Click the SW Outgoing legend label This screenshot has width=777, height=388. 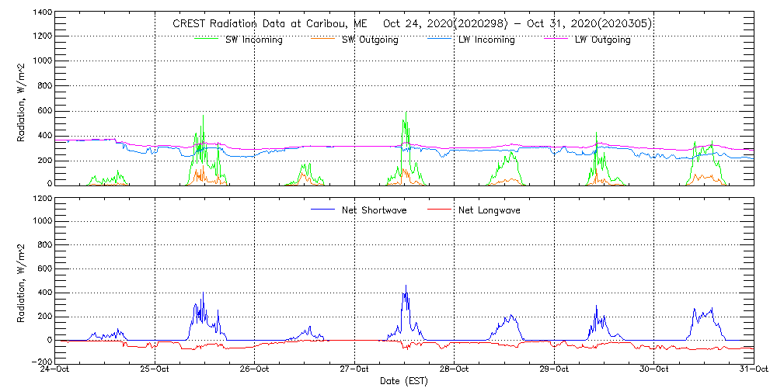click(x=370, y=40)
